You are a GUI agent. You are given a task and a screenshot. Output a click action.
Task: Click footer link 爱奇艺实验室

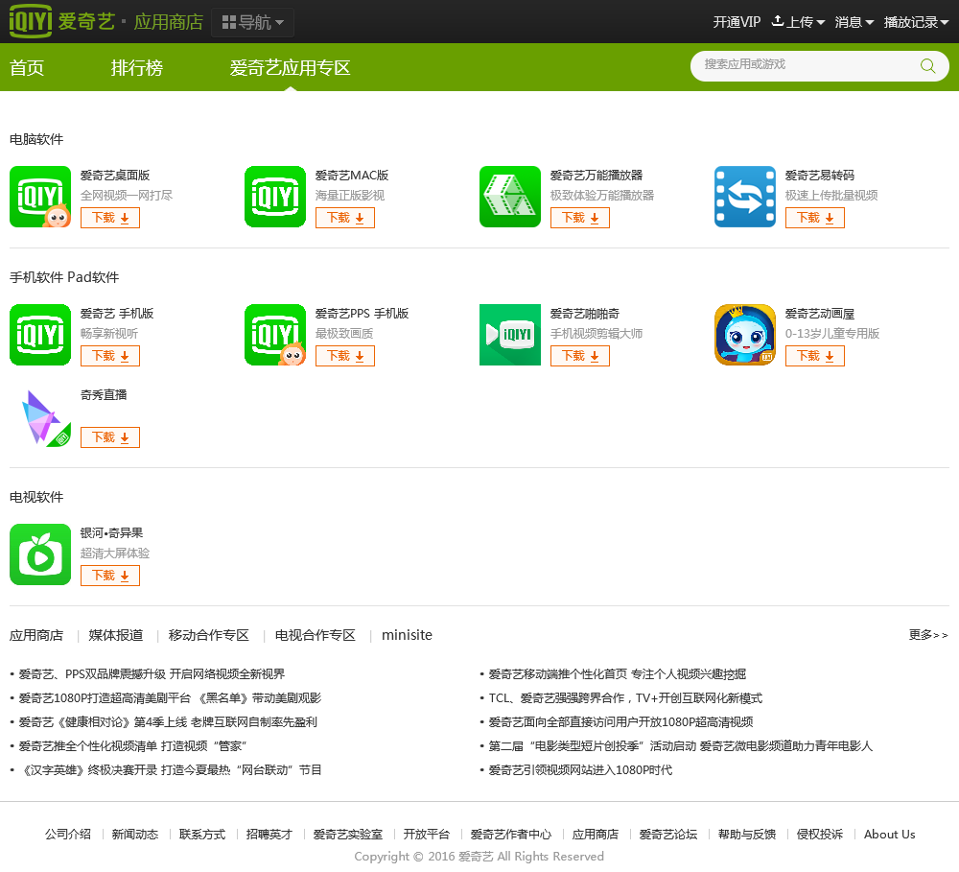[348, 834]
